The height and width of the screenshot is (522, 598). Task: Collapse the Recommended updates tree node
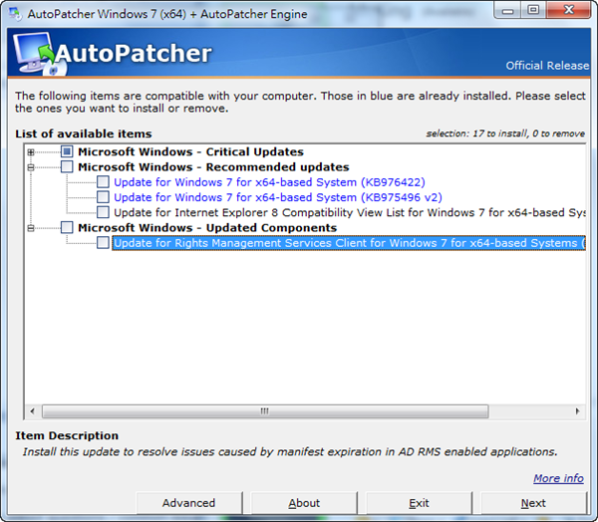pyautogui.click(x=31, y=167)
